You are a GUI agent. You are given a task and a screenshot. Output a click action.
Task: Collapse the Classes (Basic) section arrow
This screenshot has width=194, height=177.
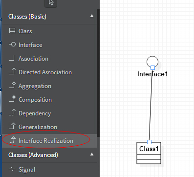[x=92, y=16]
